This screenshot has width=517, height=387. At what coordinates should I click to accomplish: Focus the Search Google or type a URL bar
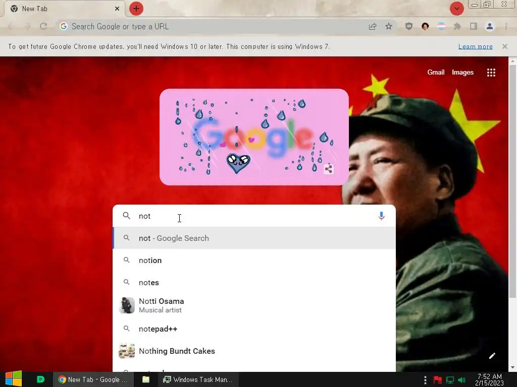click(x=211, y=26)
